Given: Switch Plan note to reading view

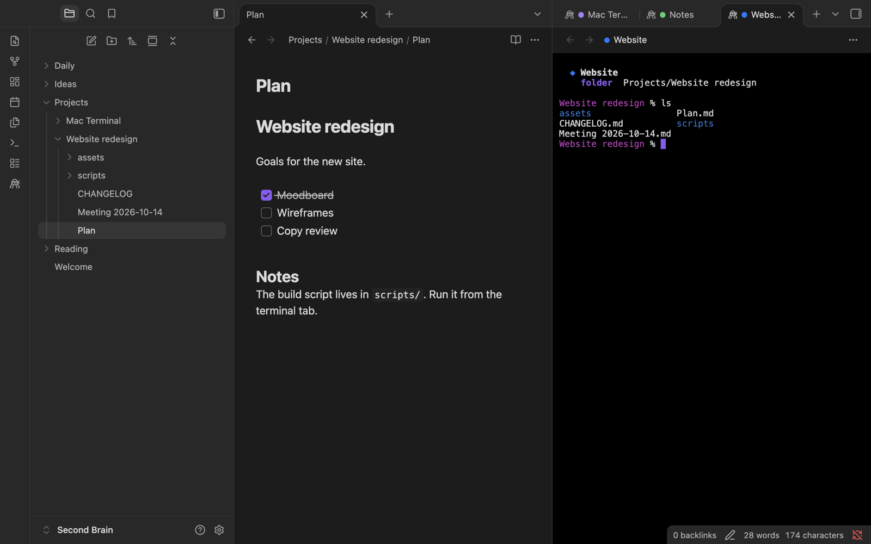Looking at the screenshot, I should (x=516, y=40).
